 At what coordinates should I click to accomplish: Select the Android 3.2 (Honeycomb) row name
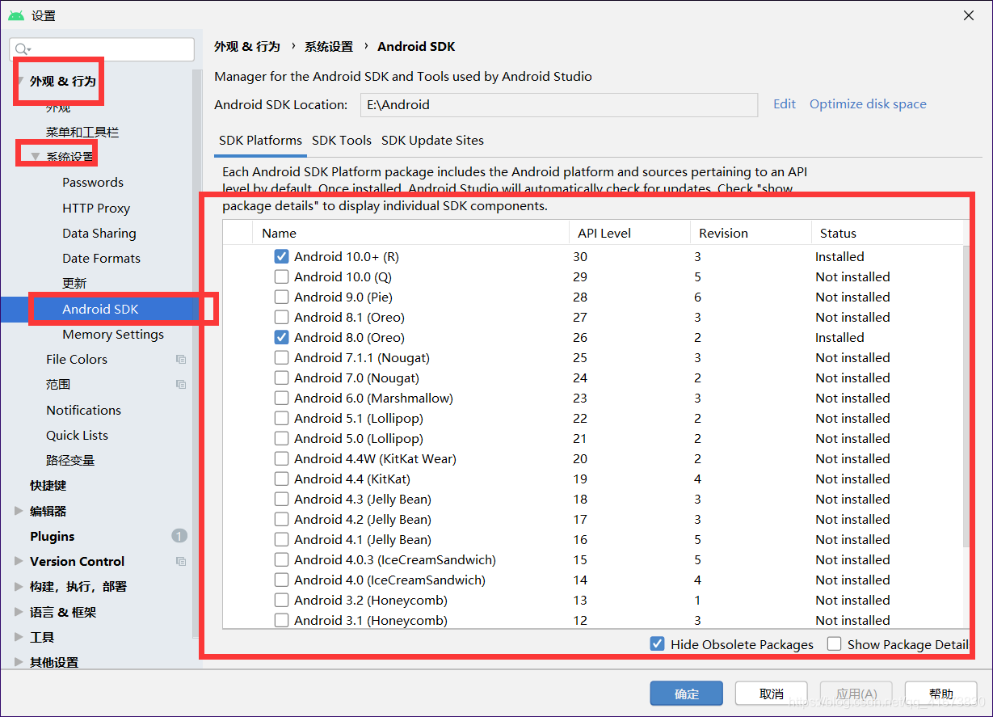[371, 601]
